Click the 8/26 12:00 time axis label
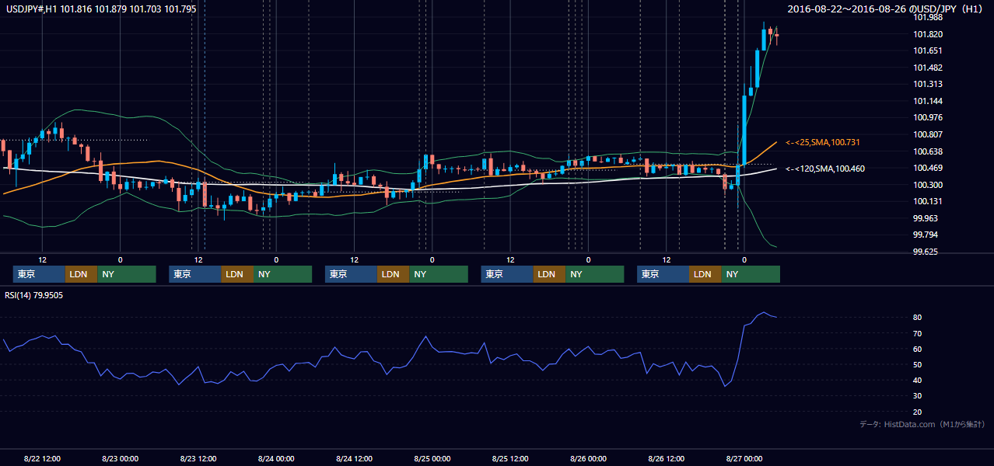Image resolution: width=994 pixels, height=466 pixels. click(x=667, y=459)
